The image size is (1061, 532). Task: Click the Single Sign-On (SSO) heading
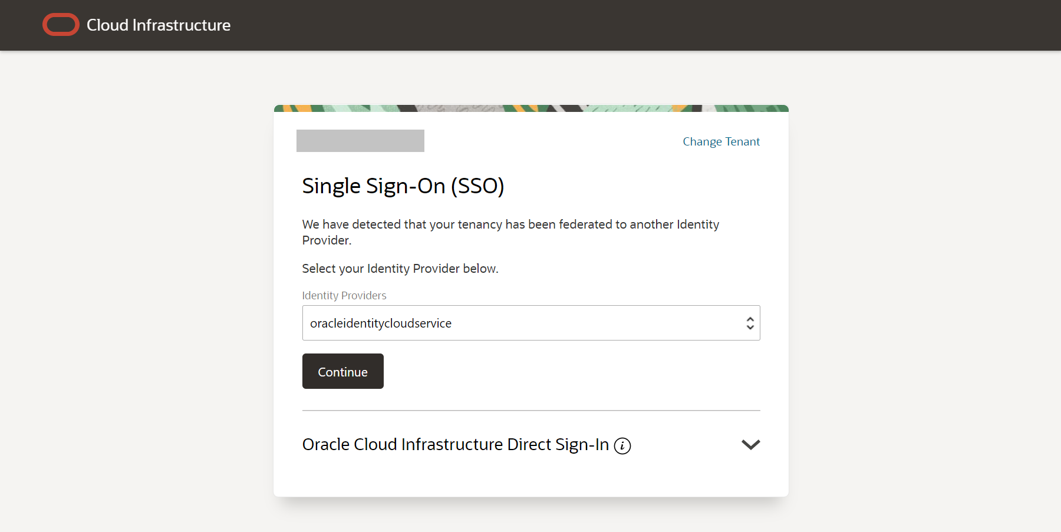click(x=403, y=186)
